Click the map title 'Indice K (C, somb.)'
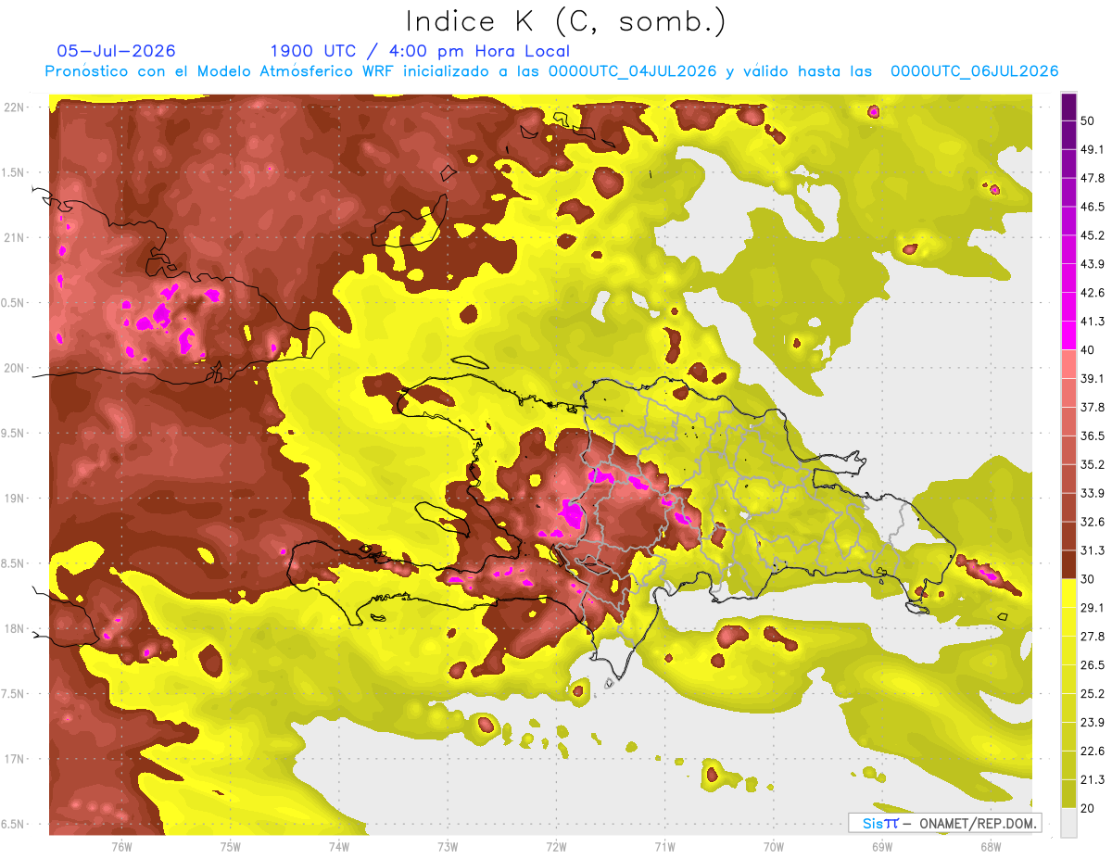Image resolution: width=1112 pixels, height=859 pixels. pos(566,21)
